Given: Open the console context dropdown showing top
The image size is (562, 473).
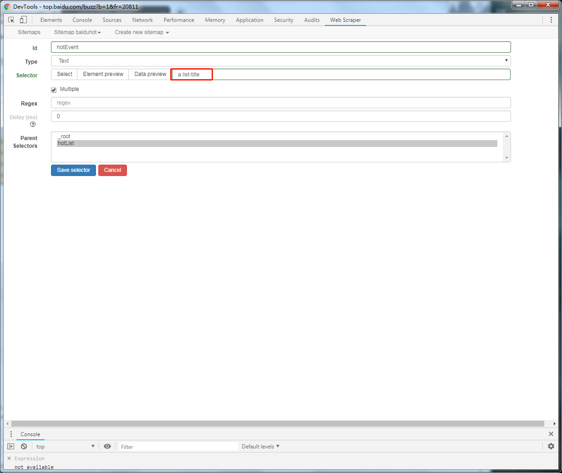Looking at the screenshot, I should [x=65, y=447].
